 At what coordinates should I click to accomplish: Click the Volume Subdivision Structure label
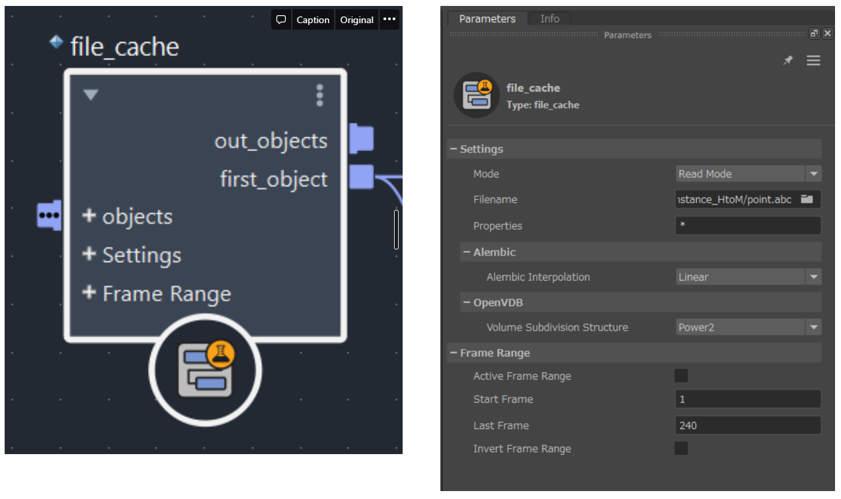557,327
